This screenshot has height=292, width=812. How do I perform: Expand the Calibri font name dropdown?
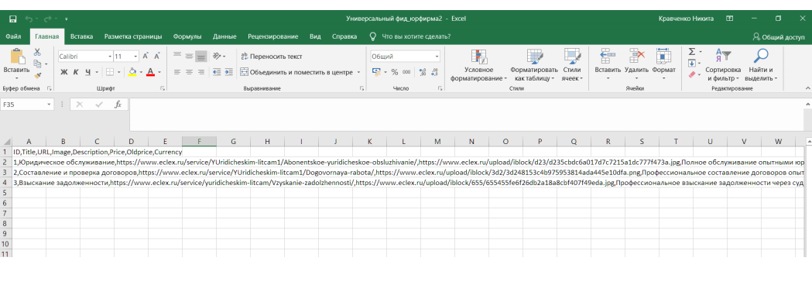tap(110, 57)
